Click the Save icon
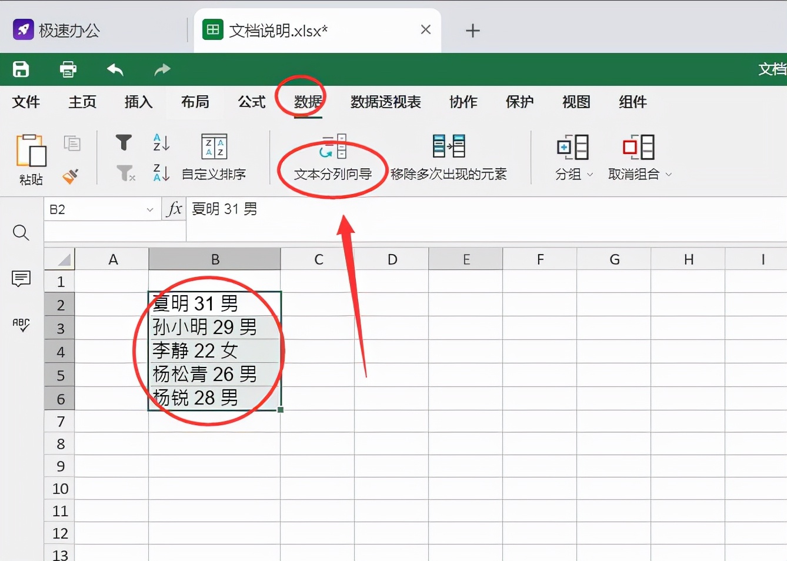The height and width of the screenshot is (561, 787). [x=21, y=69]
